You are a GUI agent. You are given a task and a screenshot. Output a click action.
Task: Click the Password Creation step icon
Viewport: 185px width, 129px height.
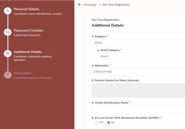[8, 32]
